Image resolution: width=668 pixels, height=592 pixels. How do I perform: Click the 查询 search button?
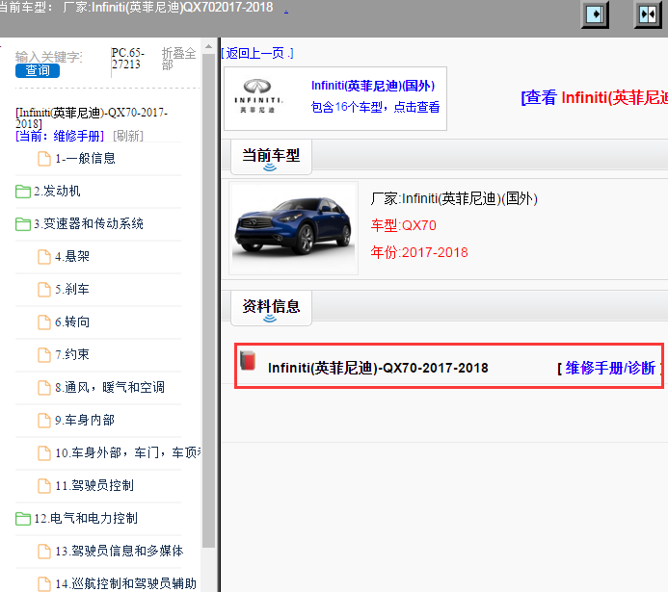point(38,70)
